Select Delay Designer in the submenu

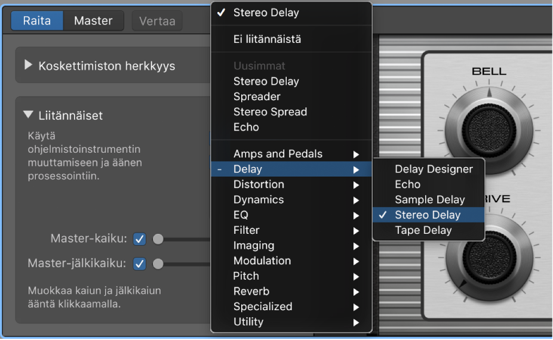coord(434,169)
